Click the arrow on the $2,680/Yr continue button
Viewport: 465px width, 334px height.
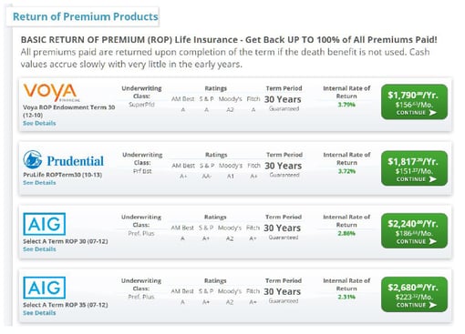coord(433,305)
